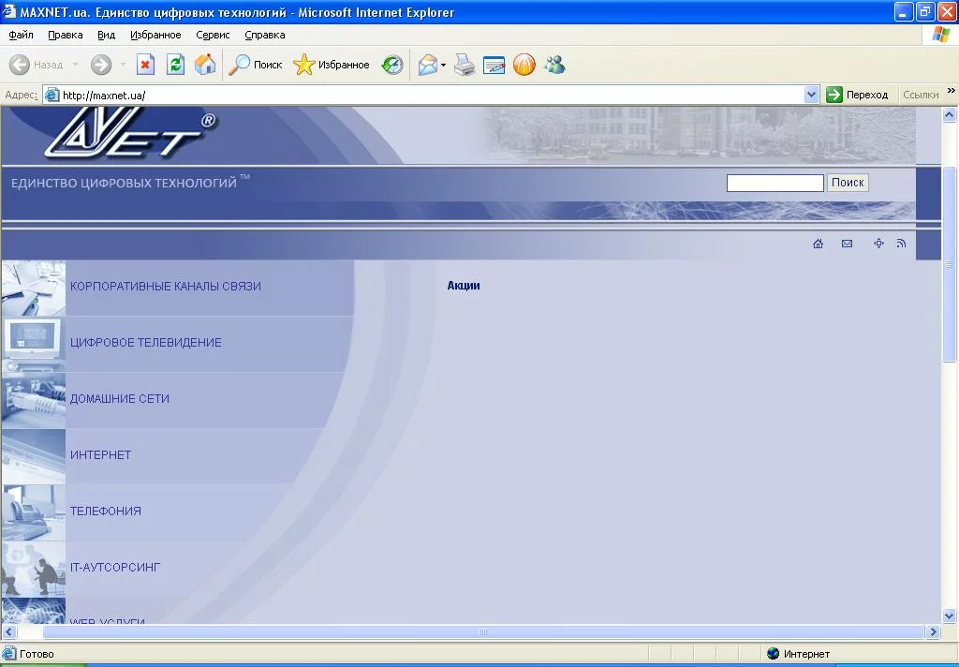Viewport: 959px width, 667px height.
Task: Open the ТЕЛЕФОНИЯ section link
Action: pos(106,511)
